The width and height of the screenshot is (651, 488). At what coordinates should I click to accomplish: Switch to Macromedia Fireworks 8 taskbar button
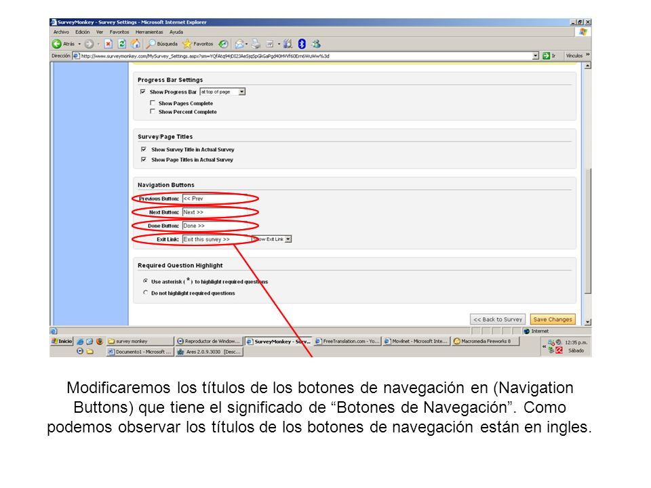coord(486,341)
